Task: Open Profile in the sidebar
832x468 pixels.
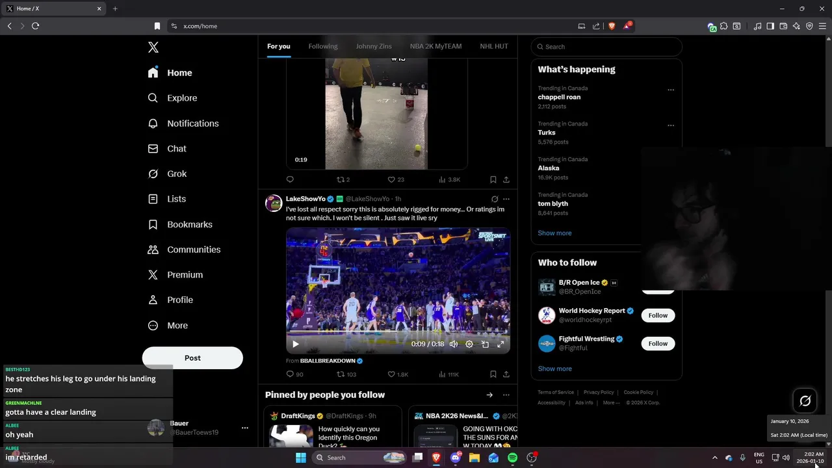Action: 170,300
